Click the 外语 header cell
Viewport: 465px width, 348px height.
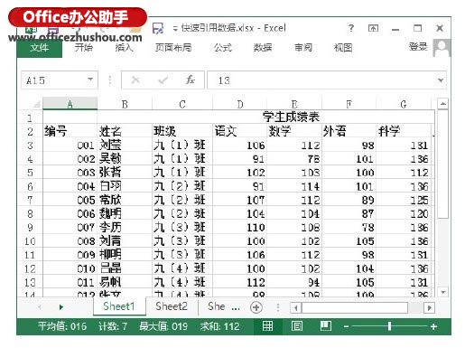click(349, 132)
